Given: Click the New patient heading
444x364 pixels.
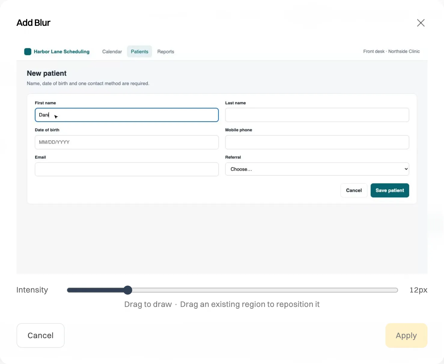Looking at the screenshot, I should pos(47,73).
